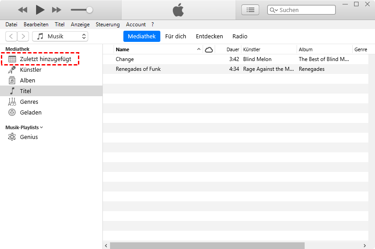Viewport: 375px width, 249px height.
Task: Open Zuletzt hinzugefügt in sidebar
Action: point(45,59)
